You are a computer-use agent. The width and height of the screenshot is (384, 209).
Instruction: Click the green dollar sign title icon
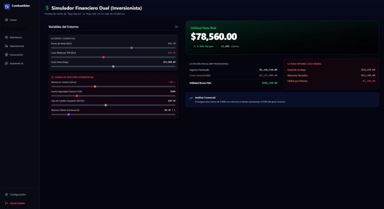pyautogui.click(x=47, y=8)
